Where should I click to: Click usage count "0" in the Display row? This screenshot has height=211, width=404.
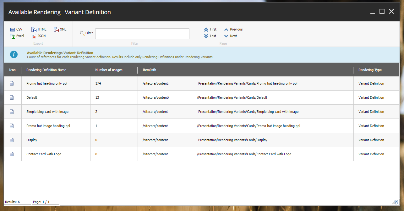coord(96,140)
